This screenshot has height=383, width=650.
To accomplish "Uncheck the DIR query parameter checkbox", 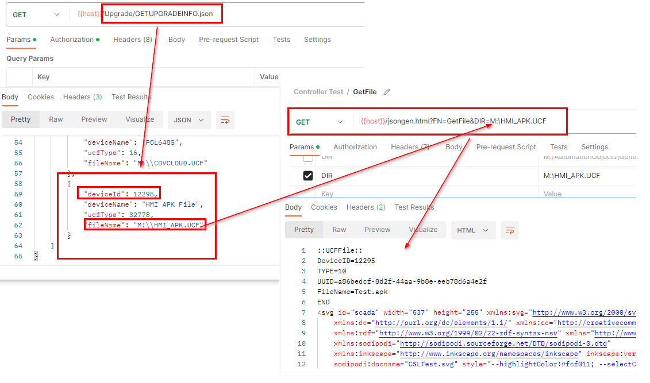I will click(308, 176).
